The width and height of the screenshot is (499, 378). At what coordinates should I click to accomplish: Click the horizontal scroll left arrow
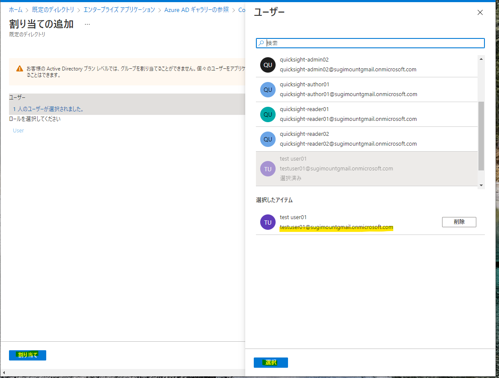(x=4, y=372)
